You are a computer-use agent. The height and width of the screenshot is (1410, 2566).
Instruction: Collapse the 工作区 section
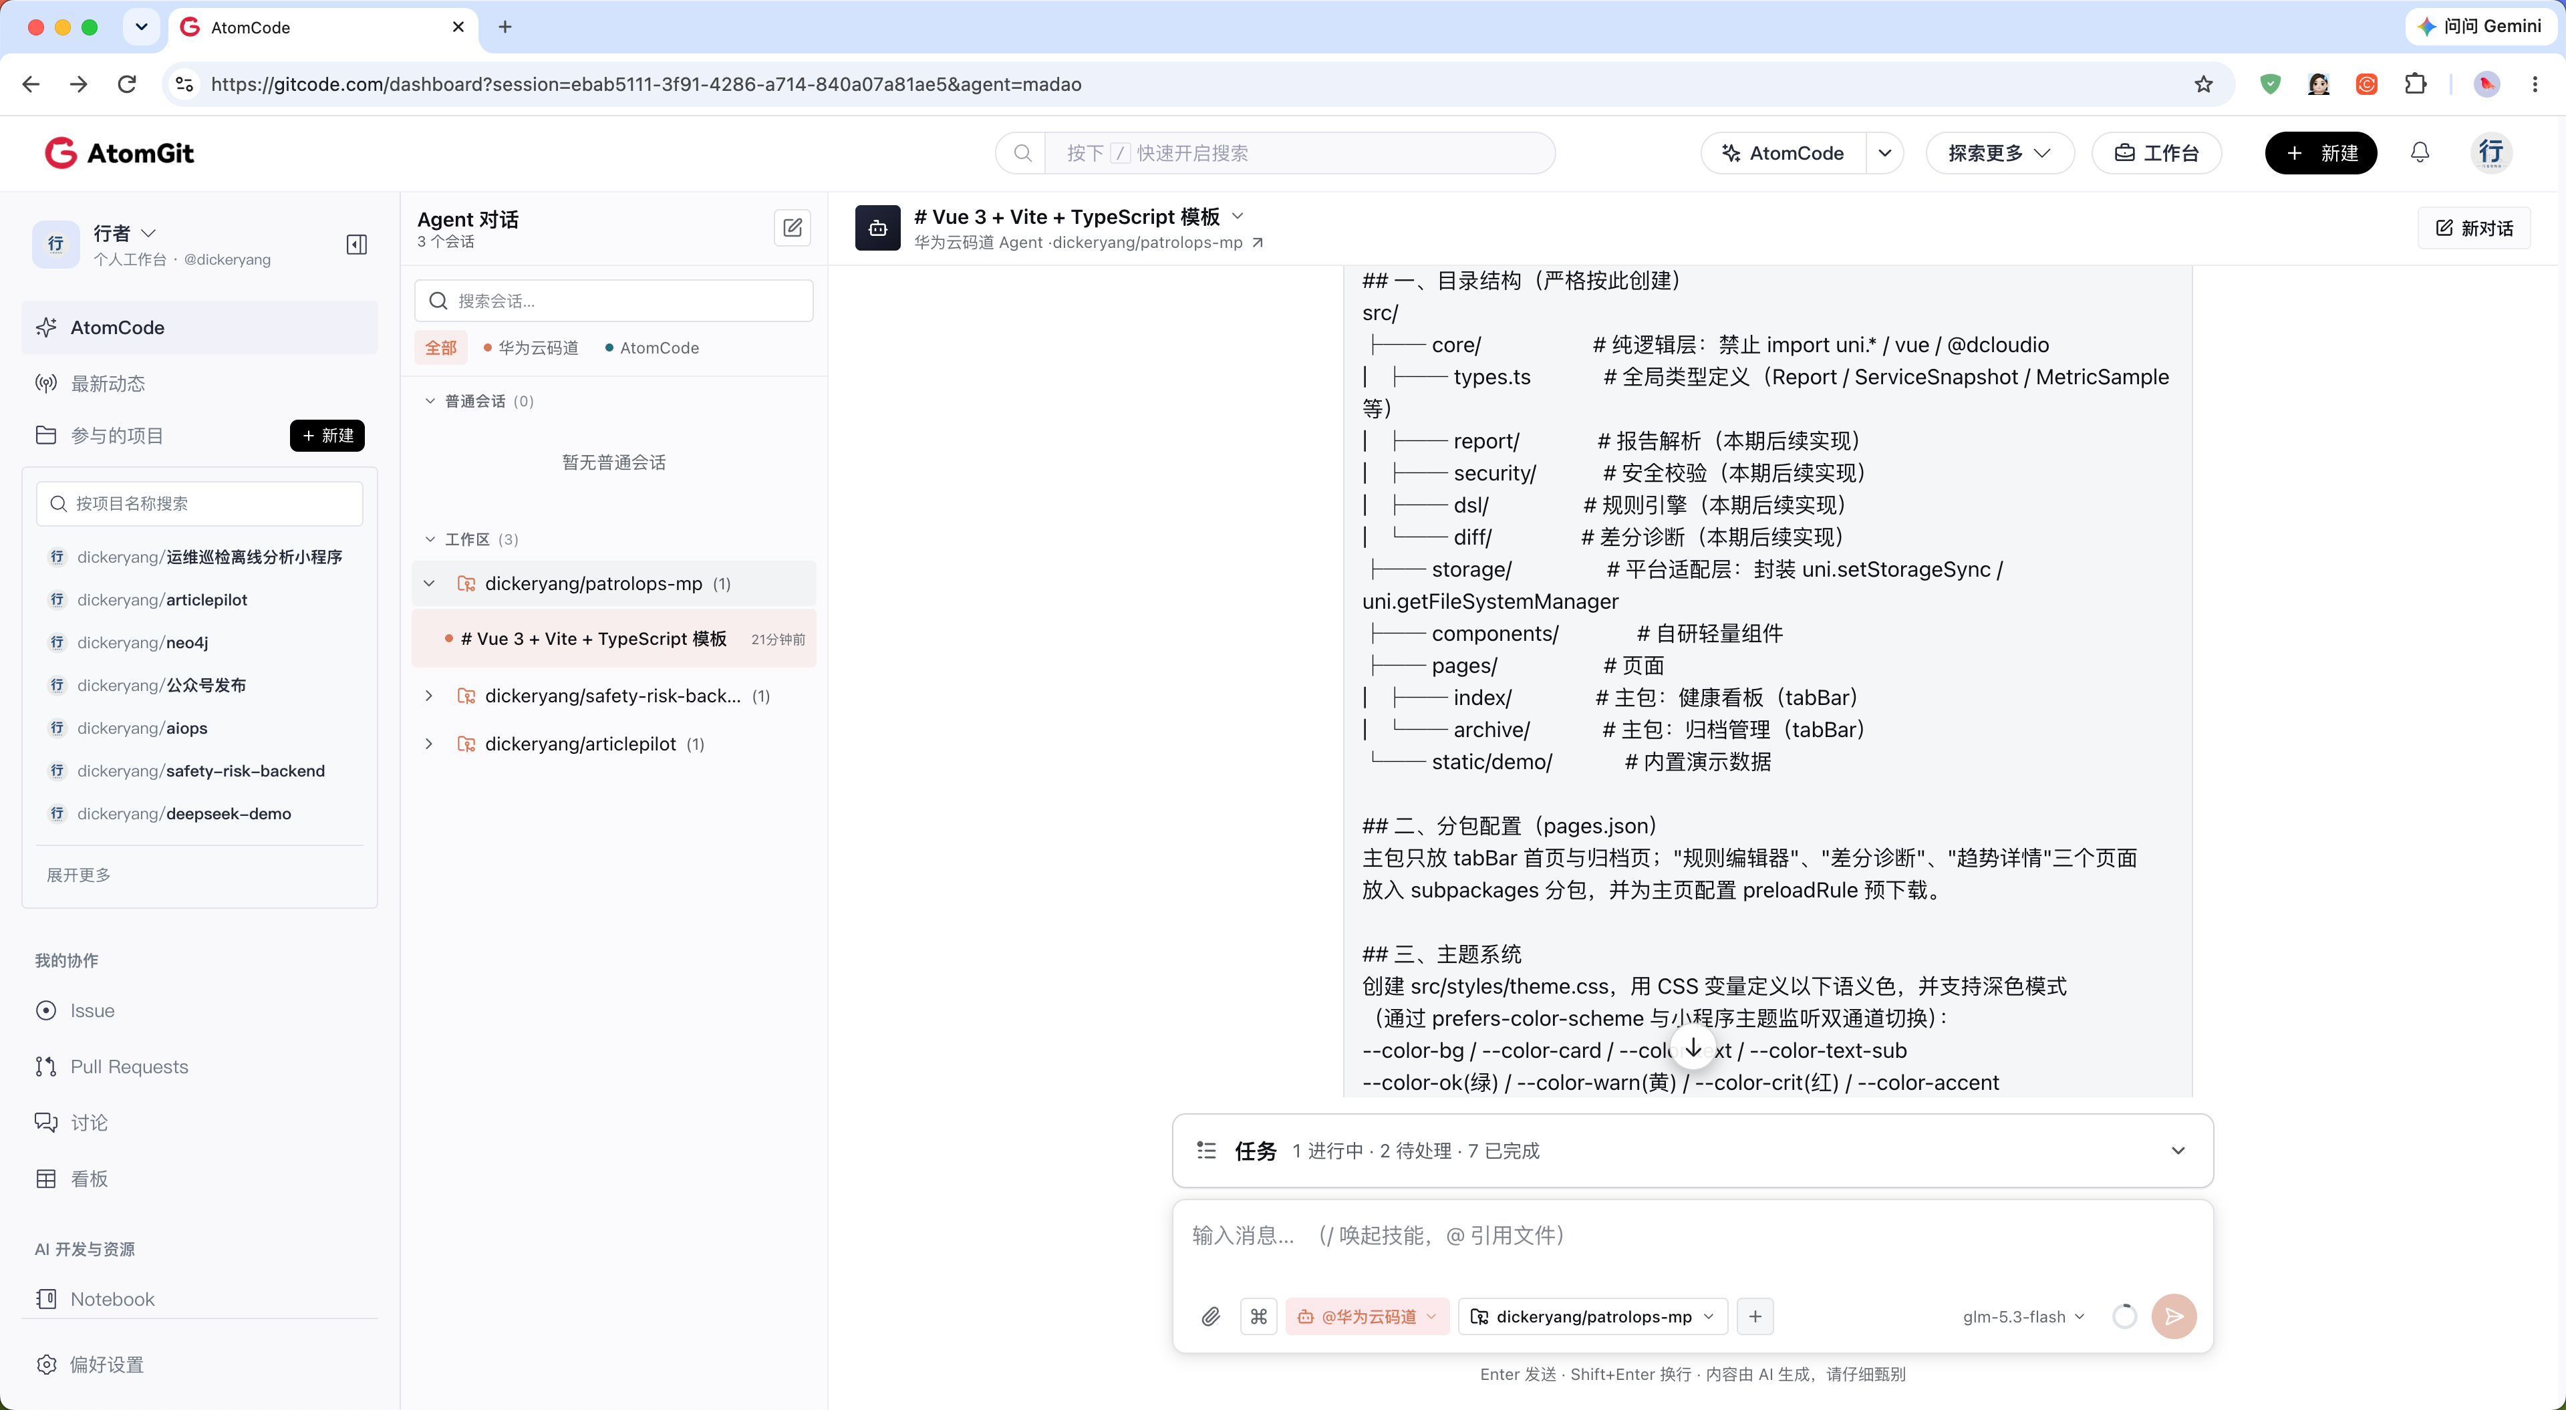click(430, 539)
